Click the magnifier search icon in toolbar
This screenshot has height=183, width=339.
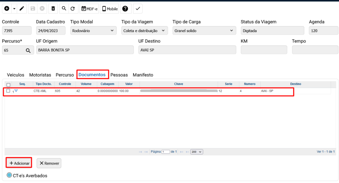[64, 9]
